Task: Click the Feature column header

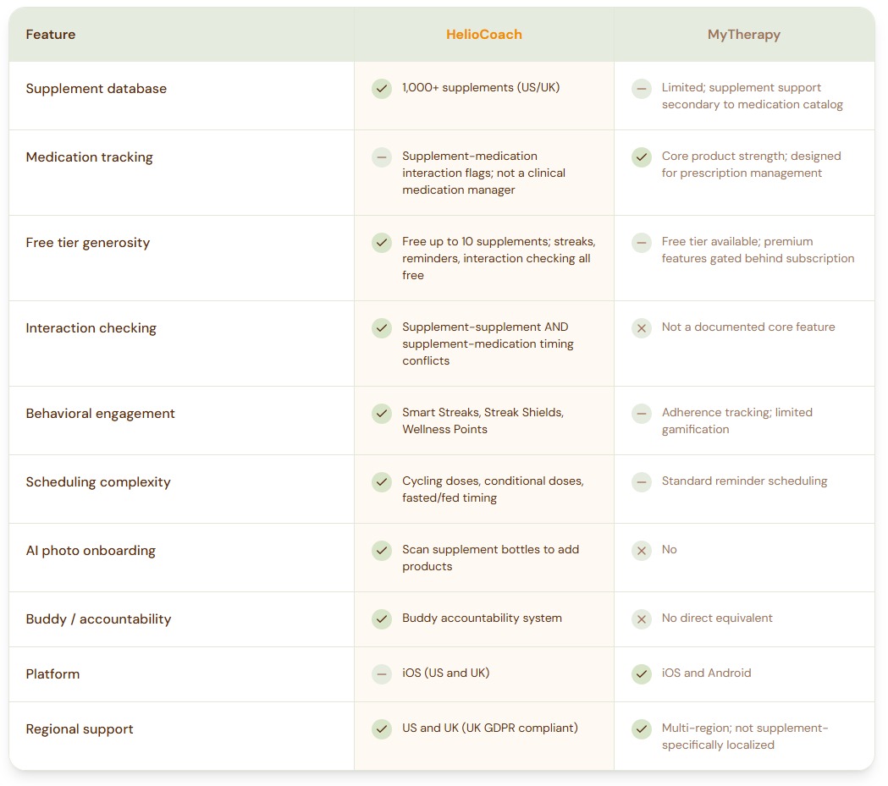Action: 51,35
